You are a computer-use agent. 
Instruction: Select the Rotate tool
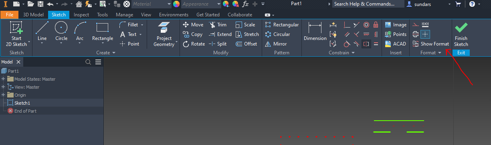pos(194,44)
